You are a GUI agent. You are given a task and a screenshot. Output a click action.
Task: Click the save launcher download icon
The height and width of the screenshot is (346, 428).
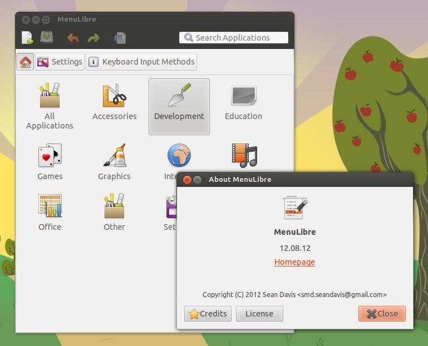click(x=47, y=37)
